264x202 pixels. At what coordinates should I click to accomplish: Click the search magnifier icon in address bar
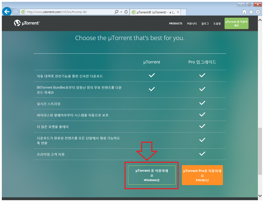pos(116,12)
